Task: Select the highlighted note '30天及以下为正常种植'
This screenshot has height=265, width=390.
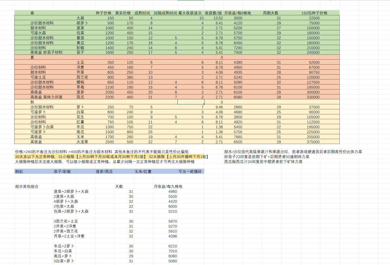Action: coord(112,157)
